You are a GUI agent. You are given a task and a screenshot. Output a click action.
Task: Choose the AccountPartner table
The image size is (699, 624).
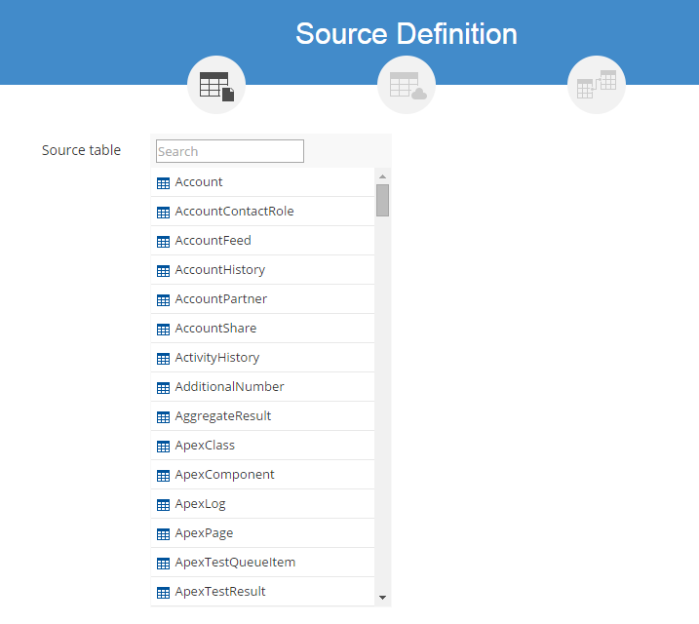[x=220, y=299]
